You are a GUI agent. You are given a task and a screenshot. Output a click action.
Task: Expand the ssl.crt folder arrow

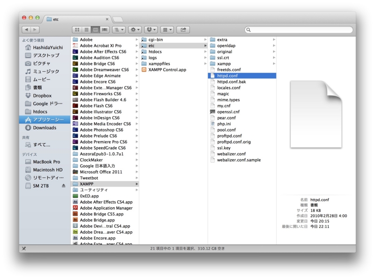pos(274,58)
